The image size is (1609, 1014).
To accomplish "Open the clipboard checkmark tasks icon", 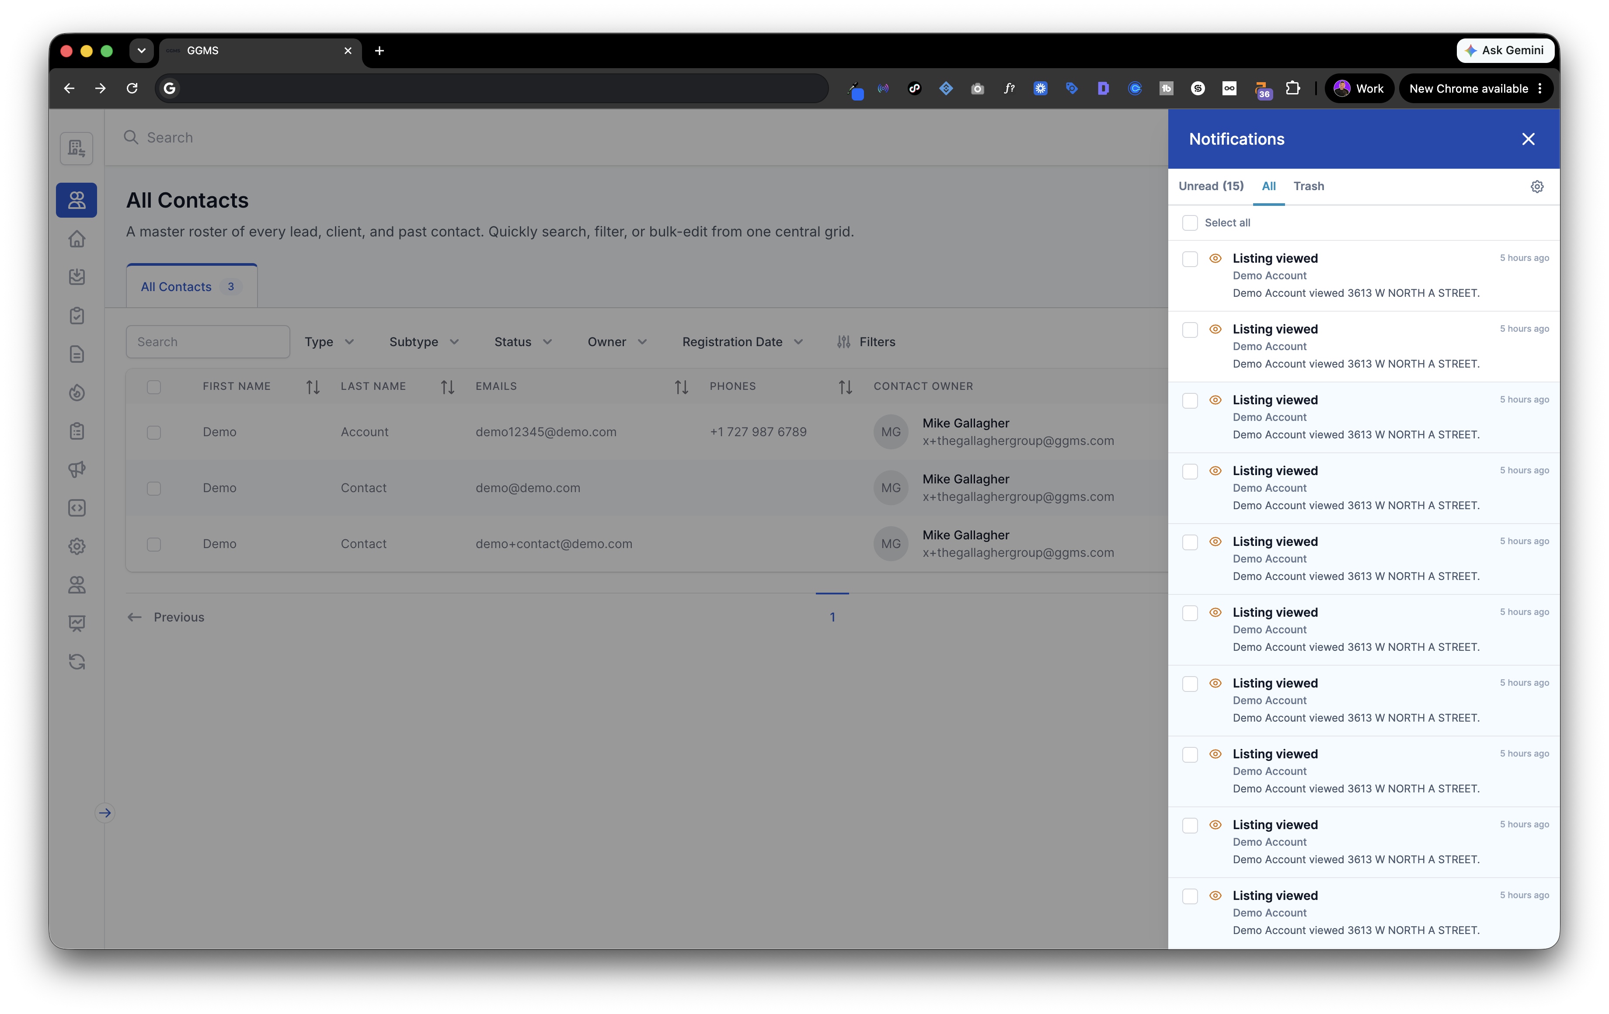I will coord(77,315).
